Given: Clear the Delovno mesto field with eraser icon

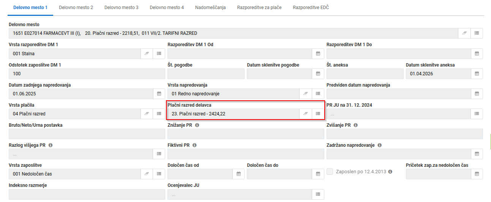Looking at the screenshot, I should (x=464, y=33).
